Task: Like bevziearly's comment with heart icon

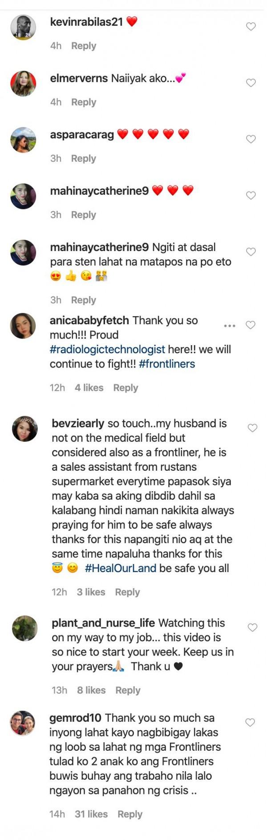Action: click(x=252, y=428)
